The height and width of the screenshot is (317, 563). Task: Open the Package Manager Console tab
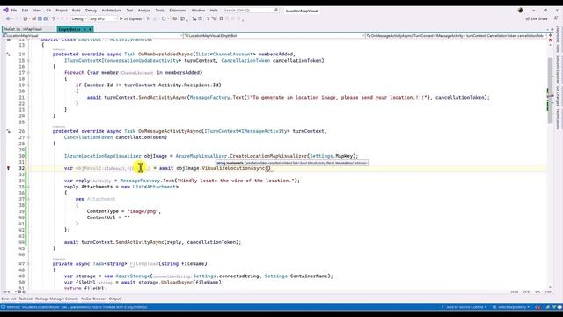tap(56, 299)
